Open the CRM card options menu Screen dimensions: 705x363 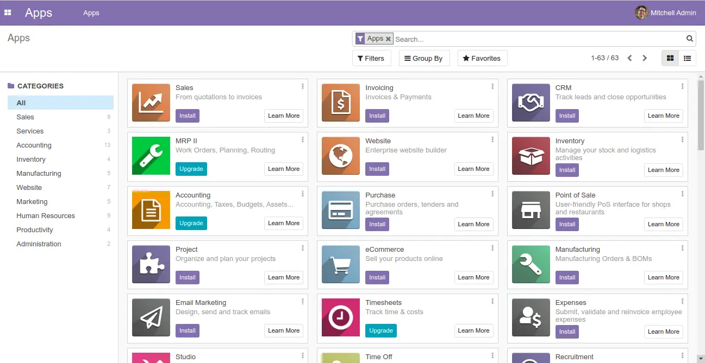click(x=683, y=87)
